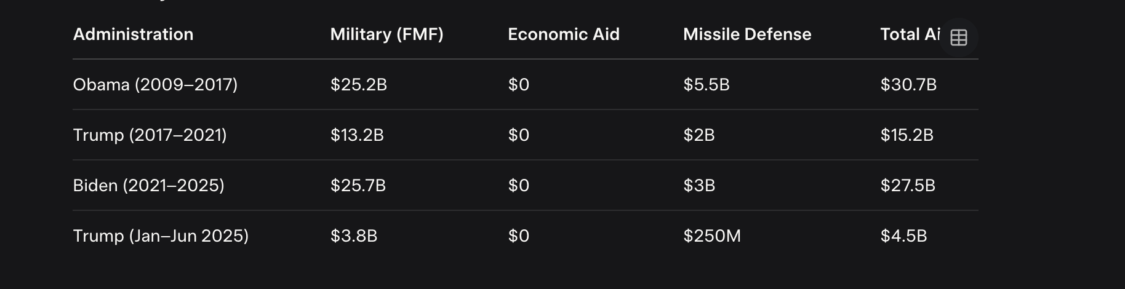
Task: Select the Trump (2017–2021) row label
Action: [x=150, y=135]
